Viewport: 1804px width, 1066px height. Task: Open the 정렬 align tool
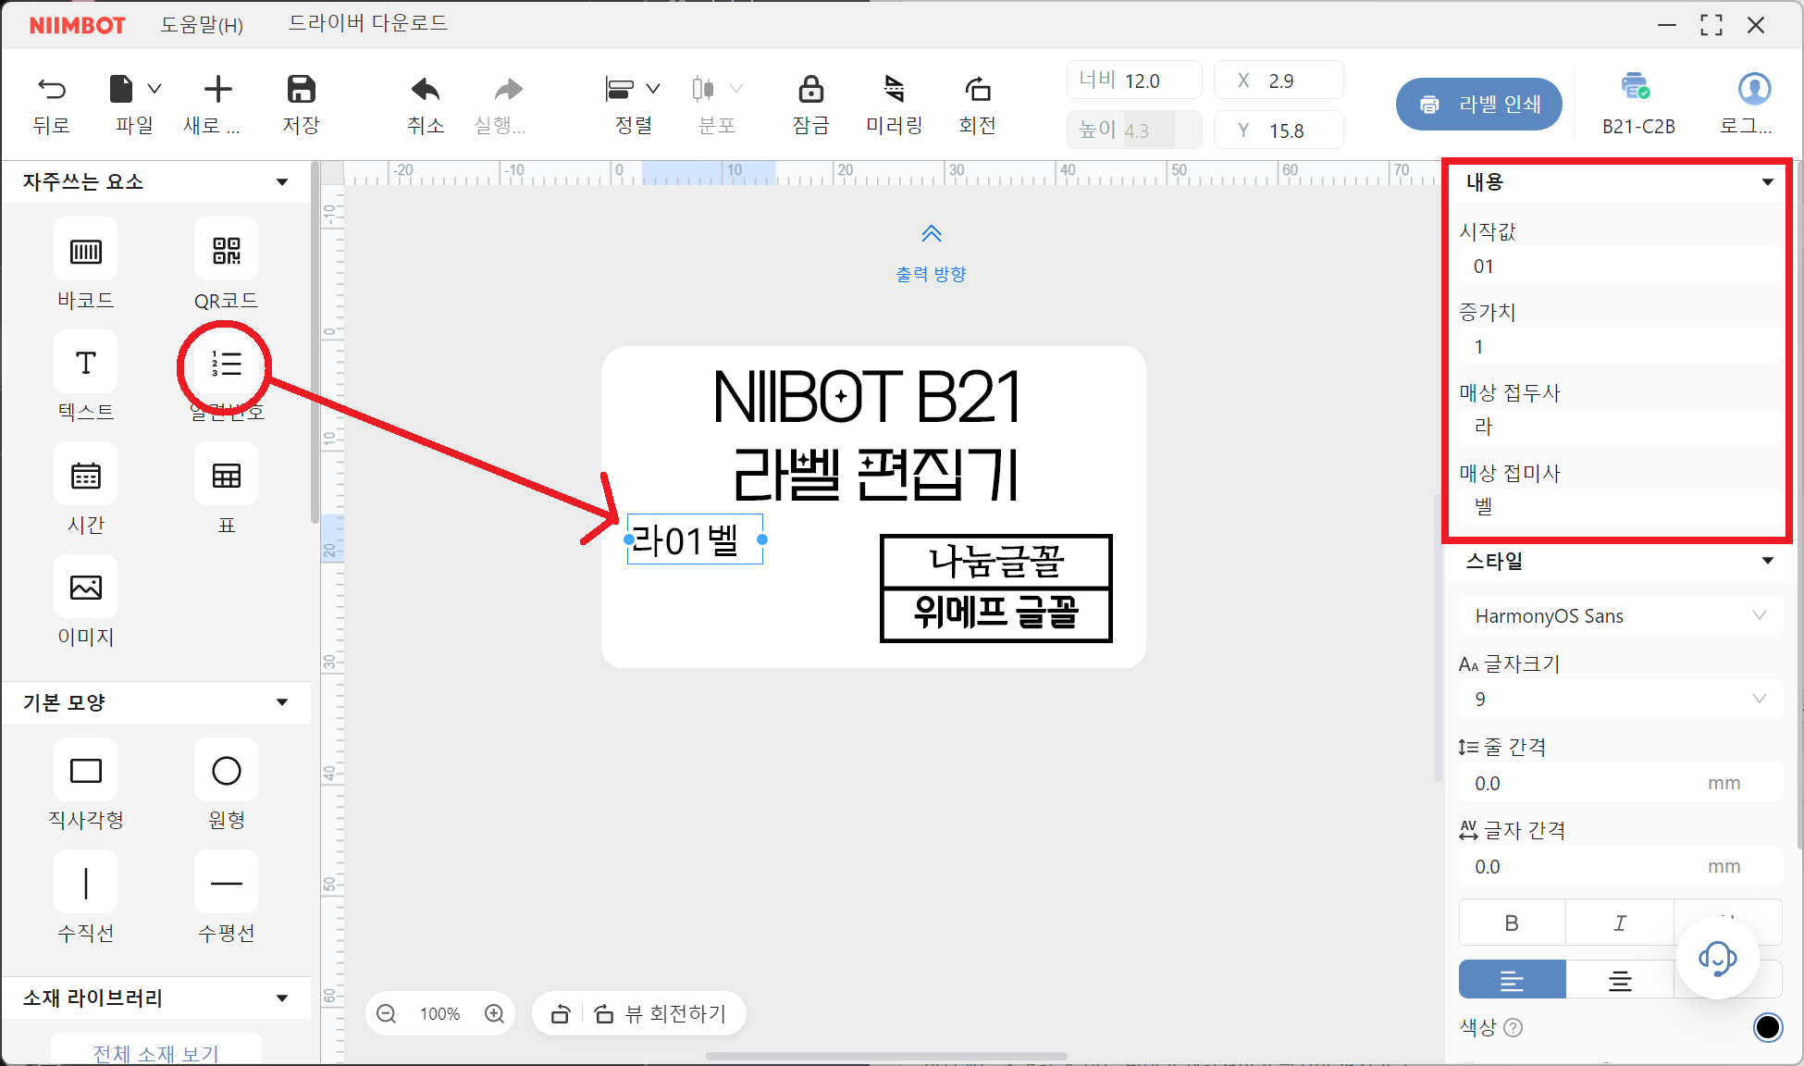pos(619,89)
